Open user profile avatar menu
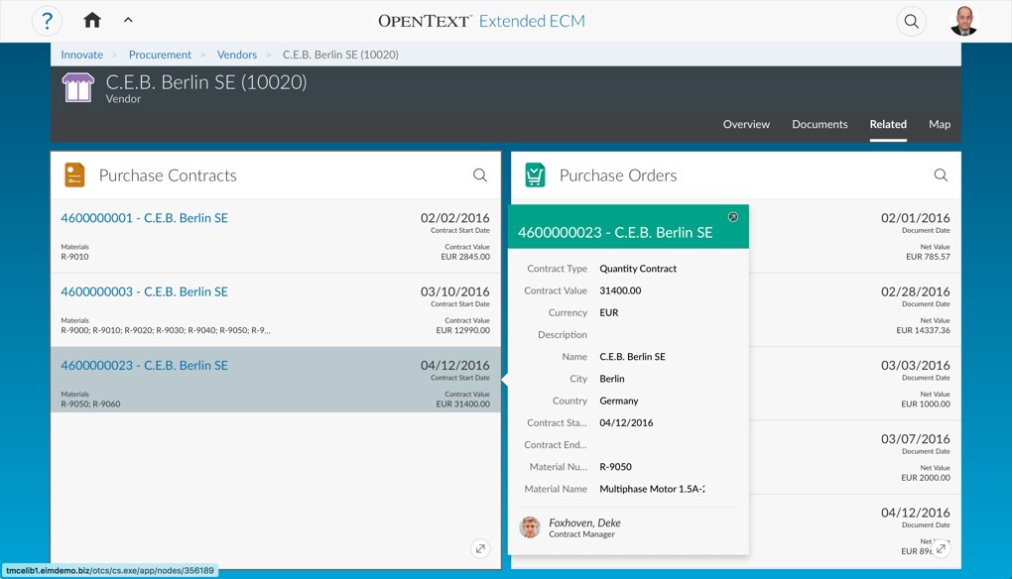Image resolution: width=1012 pixels, height=579 pixels. point(964,21)
